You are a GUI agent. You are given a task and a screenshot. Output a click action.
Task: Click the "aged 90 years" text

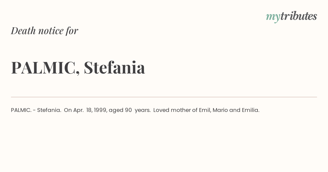(x=129, y=110)
